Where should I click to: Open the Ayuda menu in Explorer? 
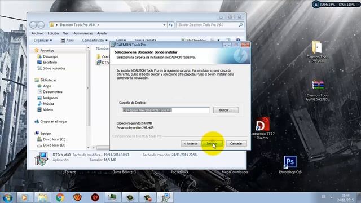pos(102,33)
